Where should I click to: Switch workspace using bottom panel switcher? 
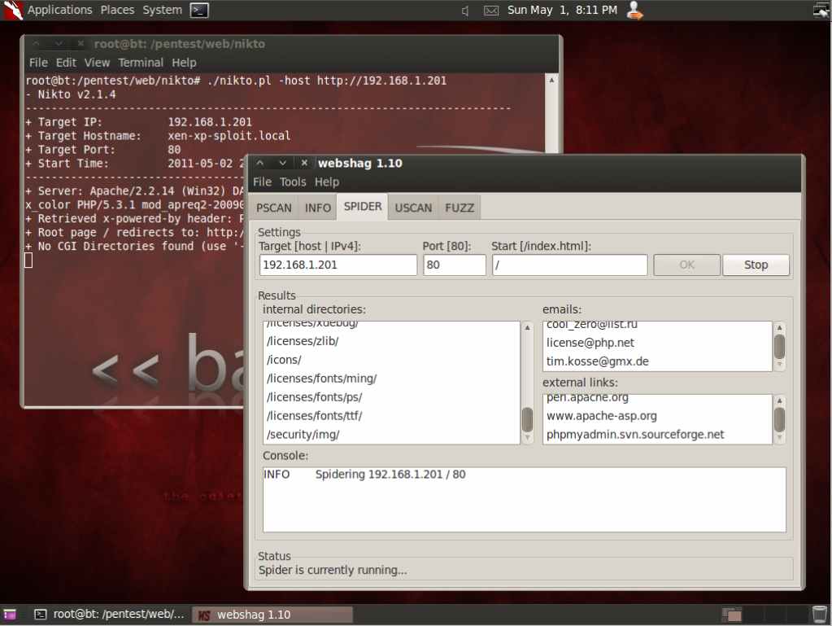point(731,615)
